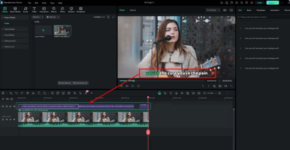The image size is (290, 150).
Task: Click the player progress slider handle
Action: [x=134, y=81]
